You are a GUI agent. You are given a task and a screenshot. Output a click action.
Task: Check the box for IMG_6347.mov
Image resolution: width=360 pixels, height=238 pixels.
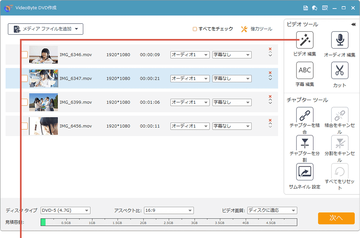pyautogui.click(x=24, y=79)
